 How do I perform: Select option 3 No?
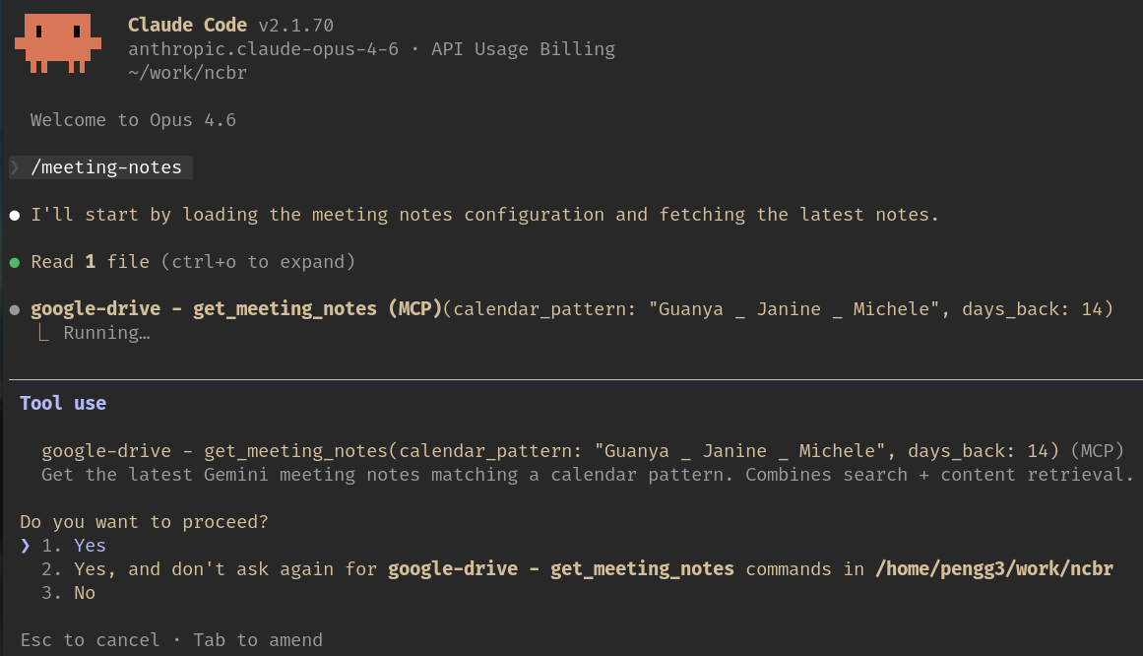tap(84, 593)
